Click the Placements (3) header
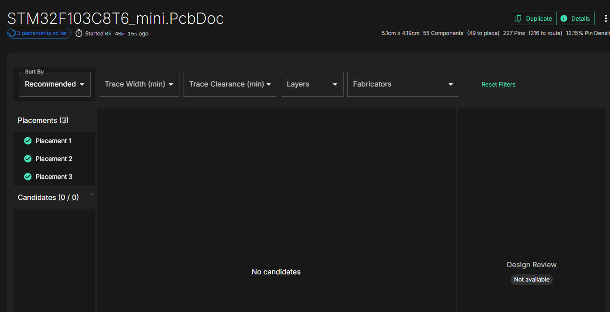Viewport: 610px width, 312px height. (43, 120)
